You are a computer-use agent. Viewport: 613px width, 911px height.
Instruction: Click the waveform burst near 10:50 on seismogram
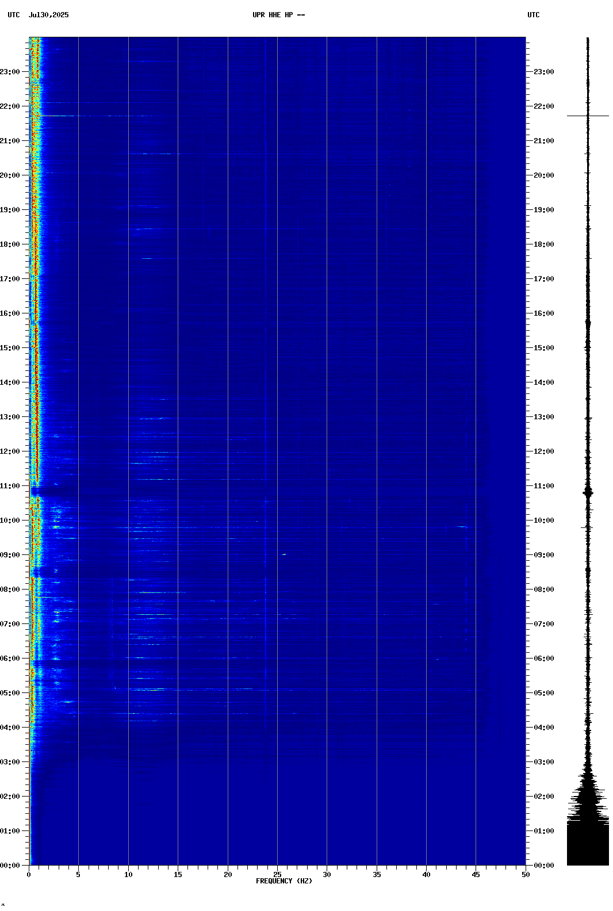pyautogui.click(x=588, y=492)
